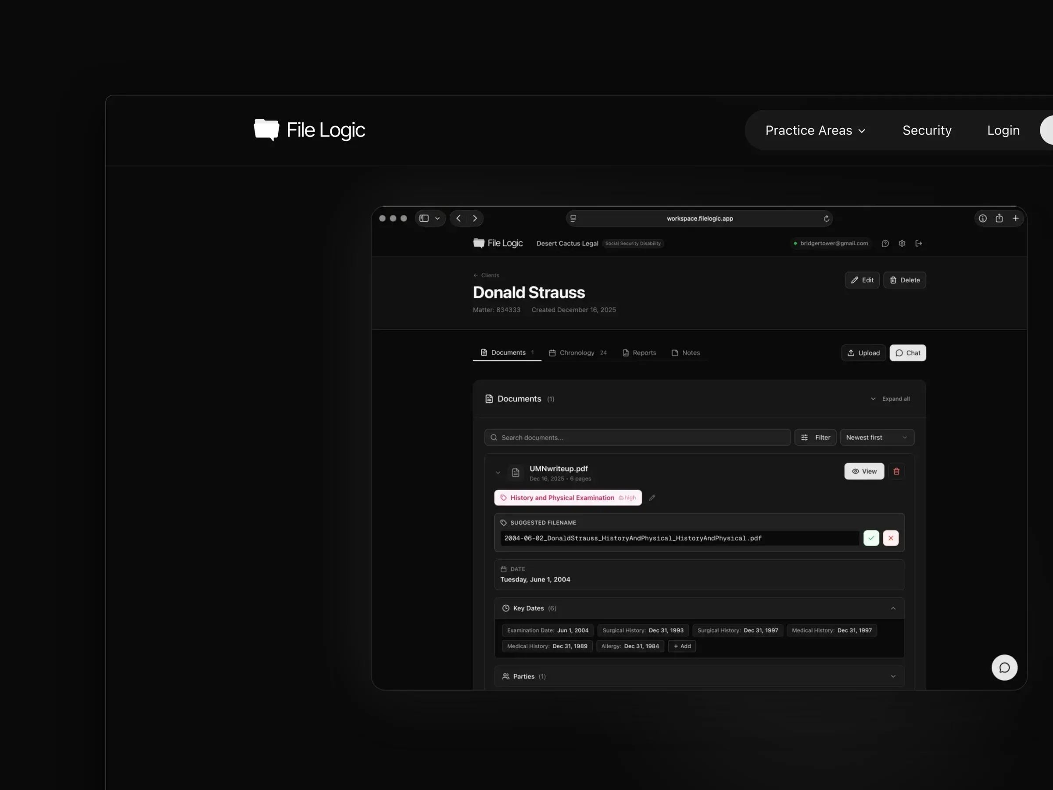Open the Chat panel button

pos(907,353)
